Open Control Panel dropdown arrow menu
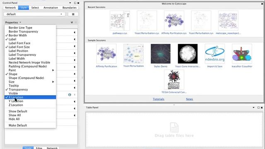 pos(70,3)
